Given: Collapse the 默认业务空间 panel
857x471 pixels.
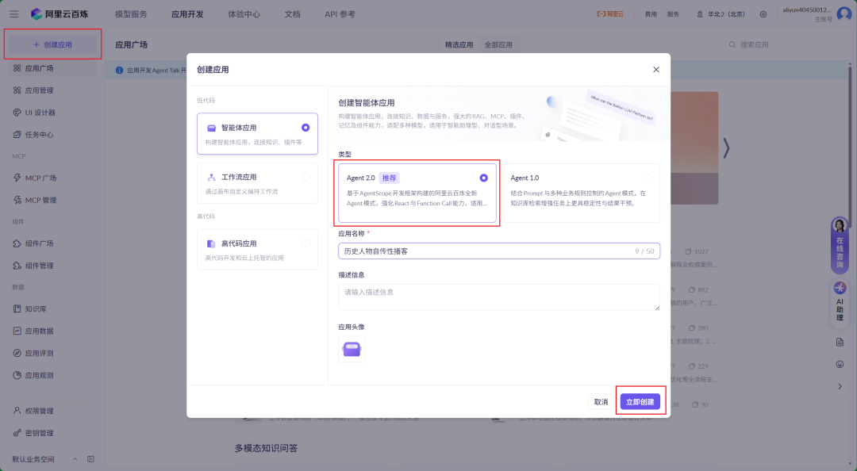Looking at the screenshot, I should (x=75, y=458).
